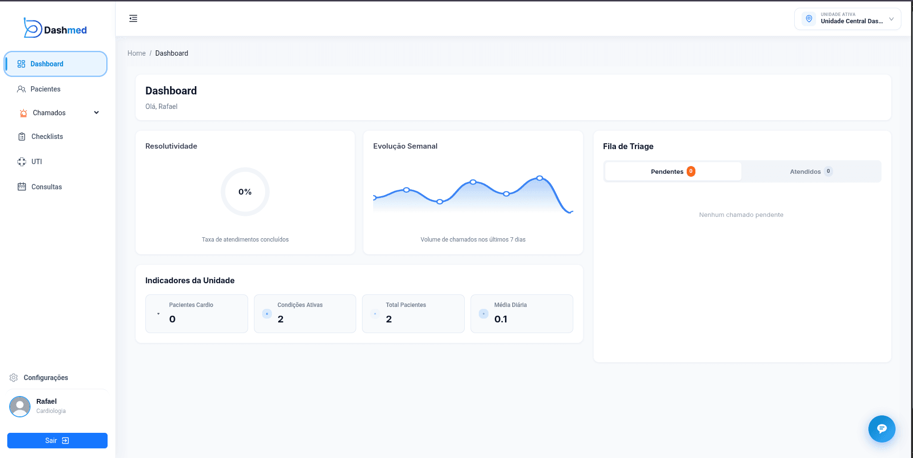Click the Dashmed logo
This screenshot has width=913, height=458.
[55, 28]
